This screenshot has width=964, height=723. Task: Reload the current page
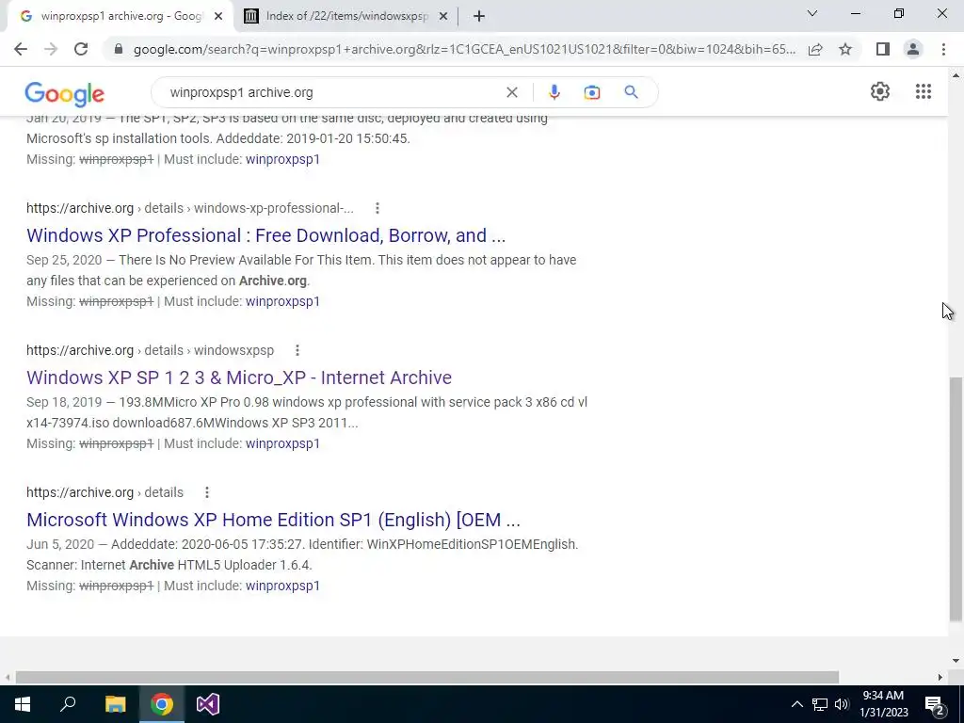[81, 49]
